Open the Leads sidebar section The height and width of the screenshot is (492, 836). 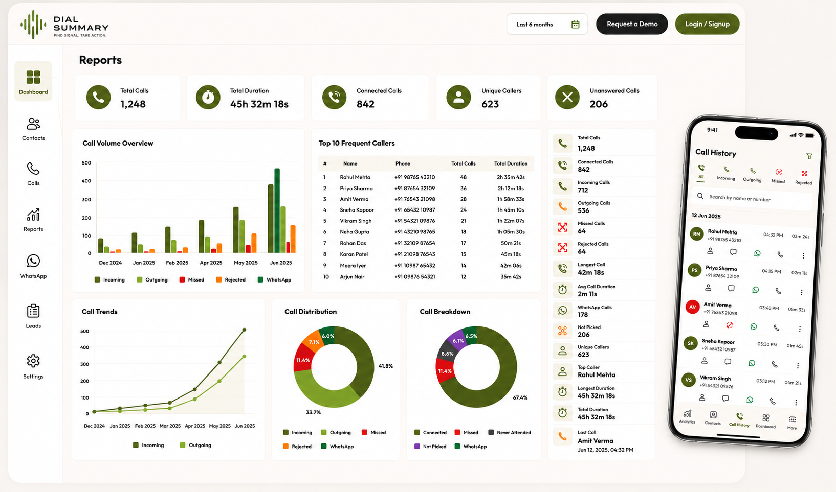[x=33, y=316]
